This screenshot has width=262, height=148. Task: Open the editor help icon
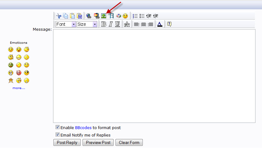click(169, 24)
